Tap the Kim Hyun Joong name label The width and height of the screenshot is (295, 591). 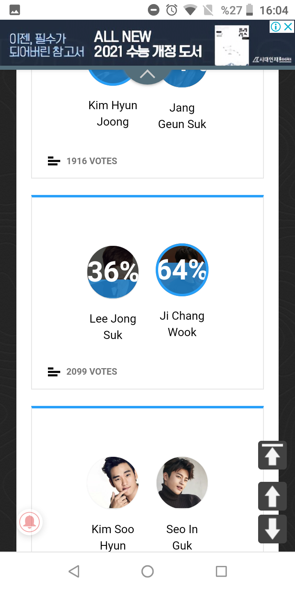(x=113, y=113)
